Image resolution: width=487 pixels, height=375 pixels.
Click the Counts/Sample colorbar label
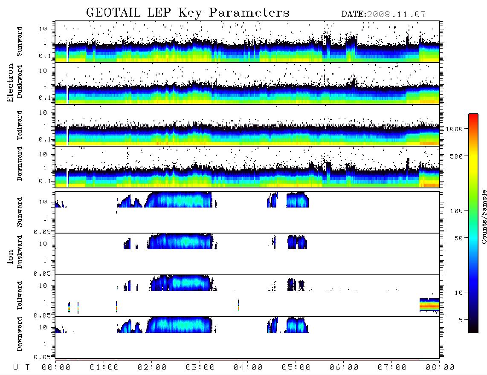coord(484,216)
